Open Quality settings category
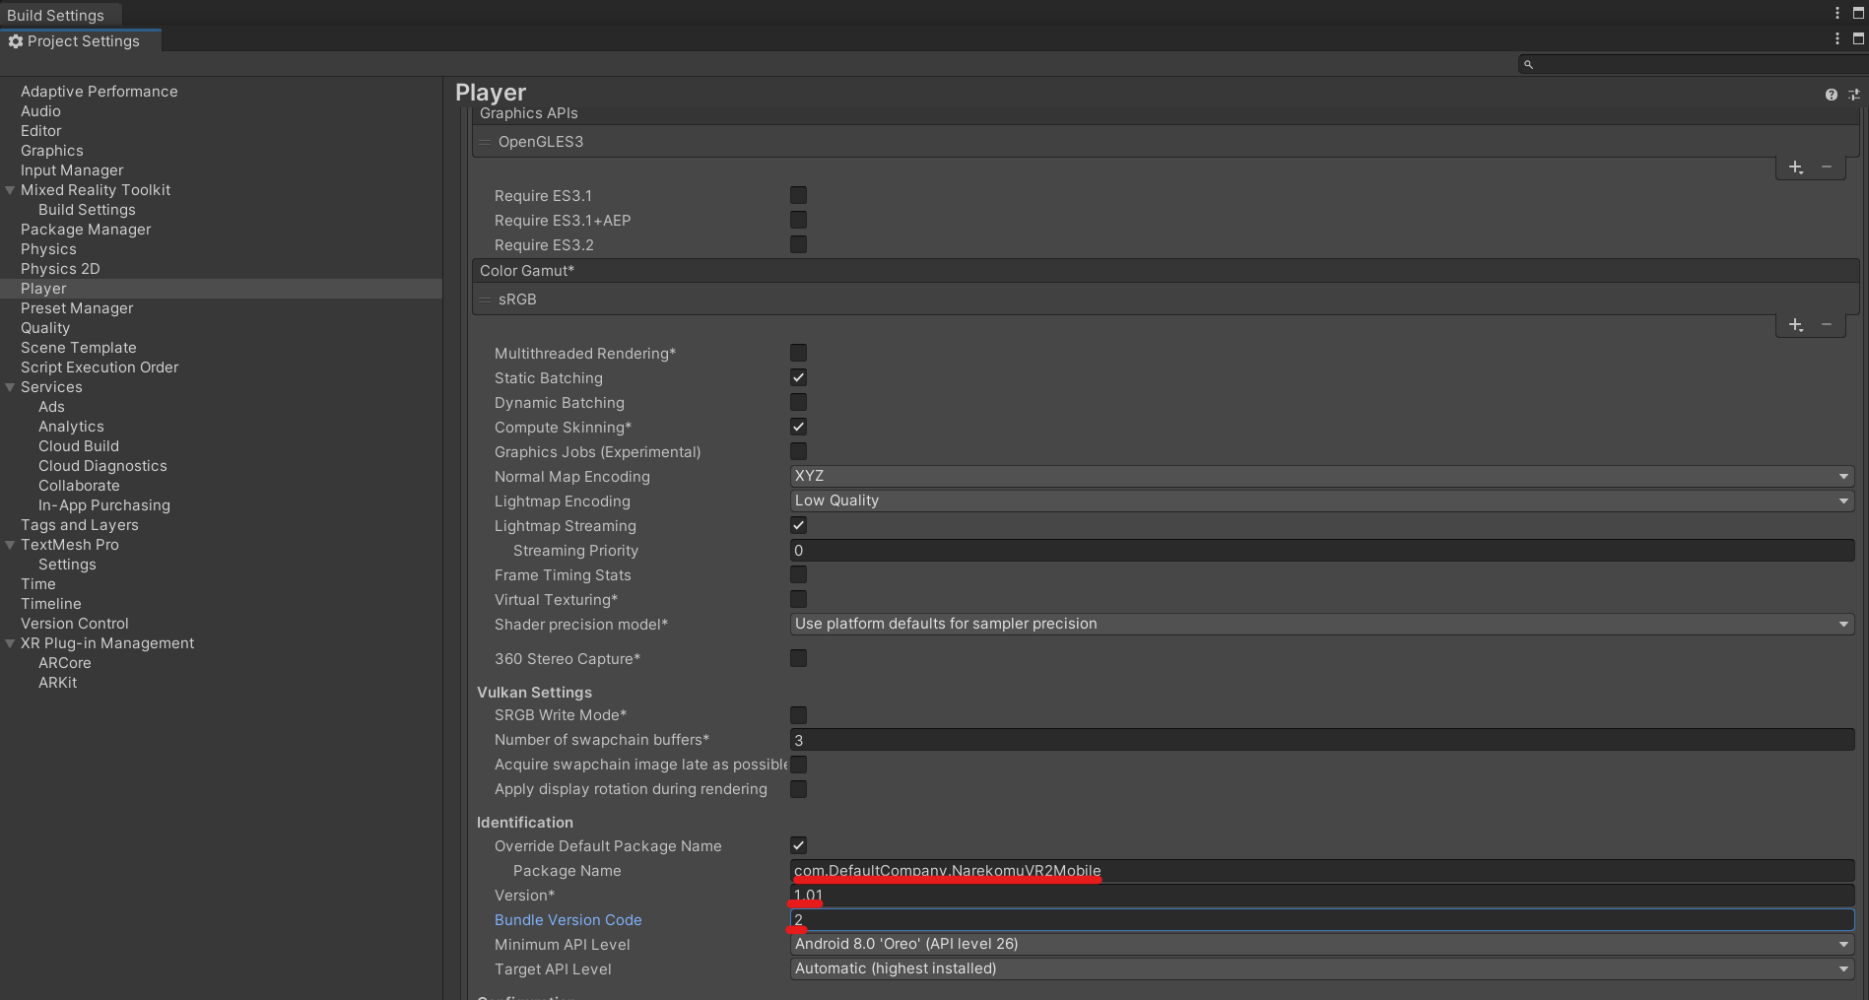Image resolution: width=1869 pixels, height=1000 pixels. pyautogui.click(x=45, y=328)
